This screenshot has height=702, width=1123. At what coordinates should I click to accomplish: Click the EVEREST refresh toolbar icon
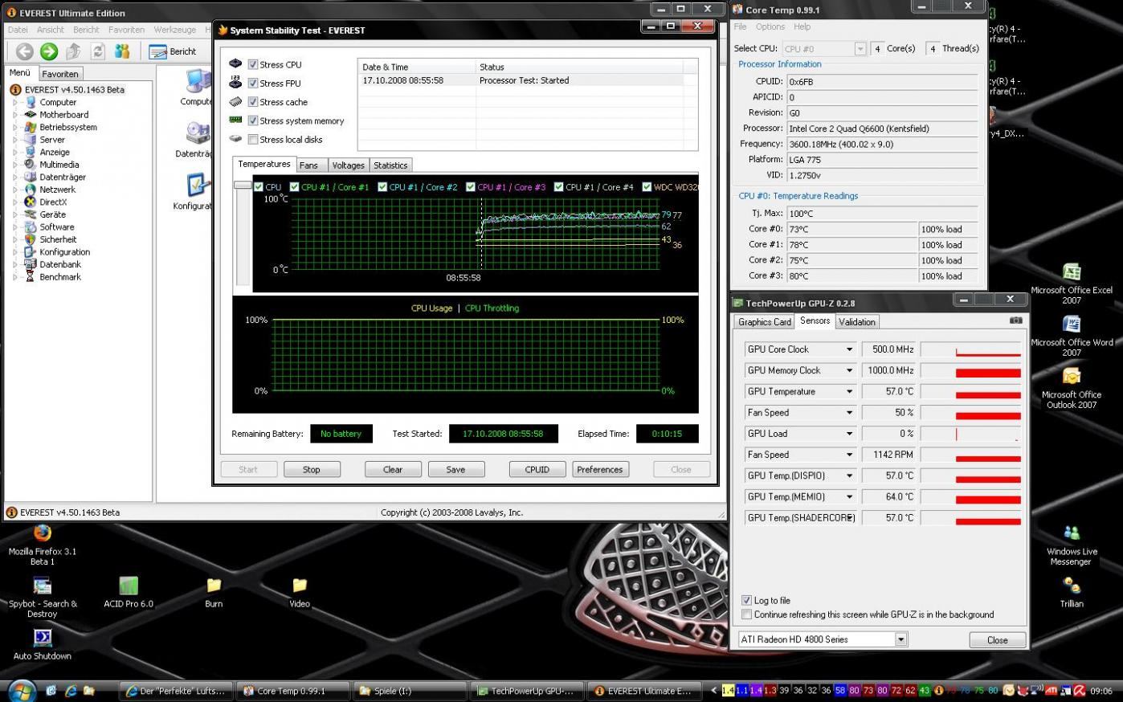coord(98,51)
